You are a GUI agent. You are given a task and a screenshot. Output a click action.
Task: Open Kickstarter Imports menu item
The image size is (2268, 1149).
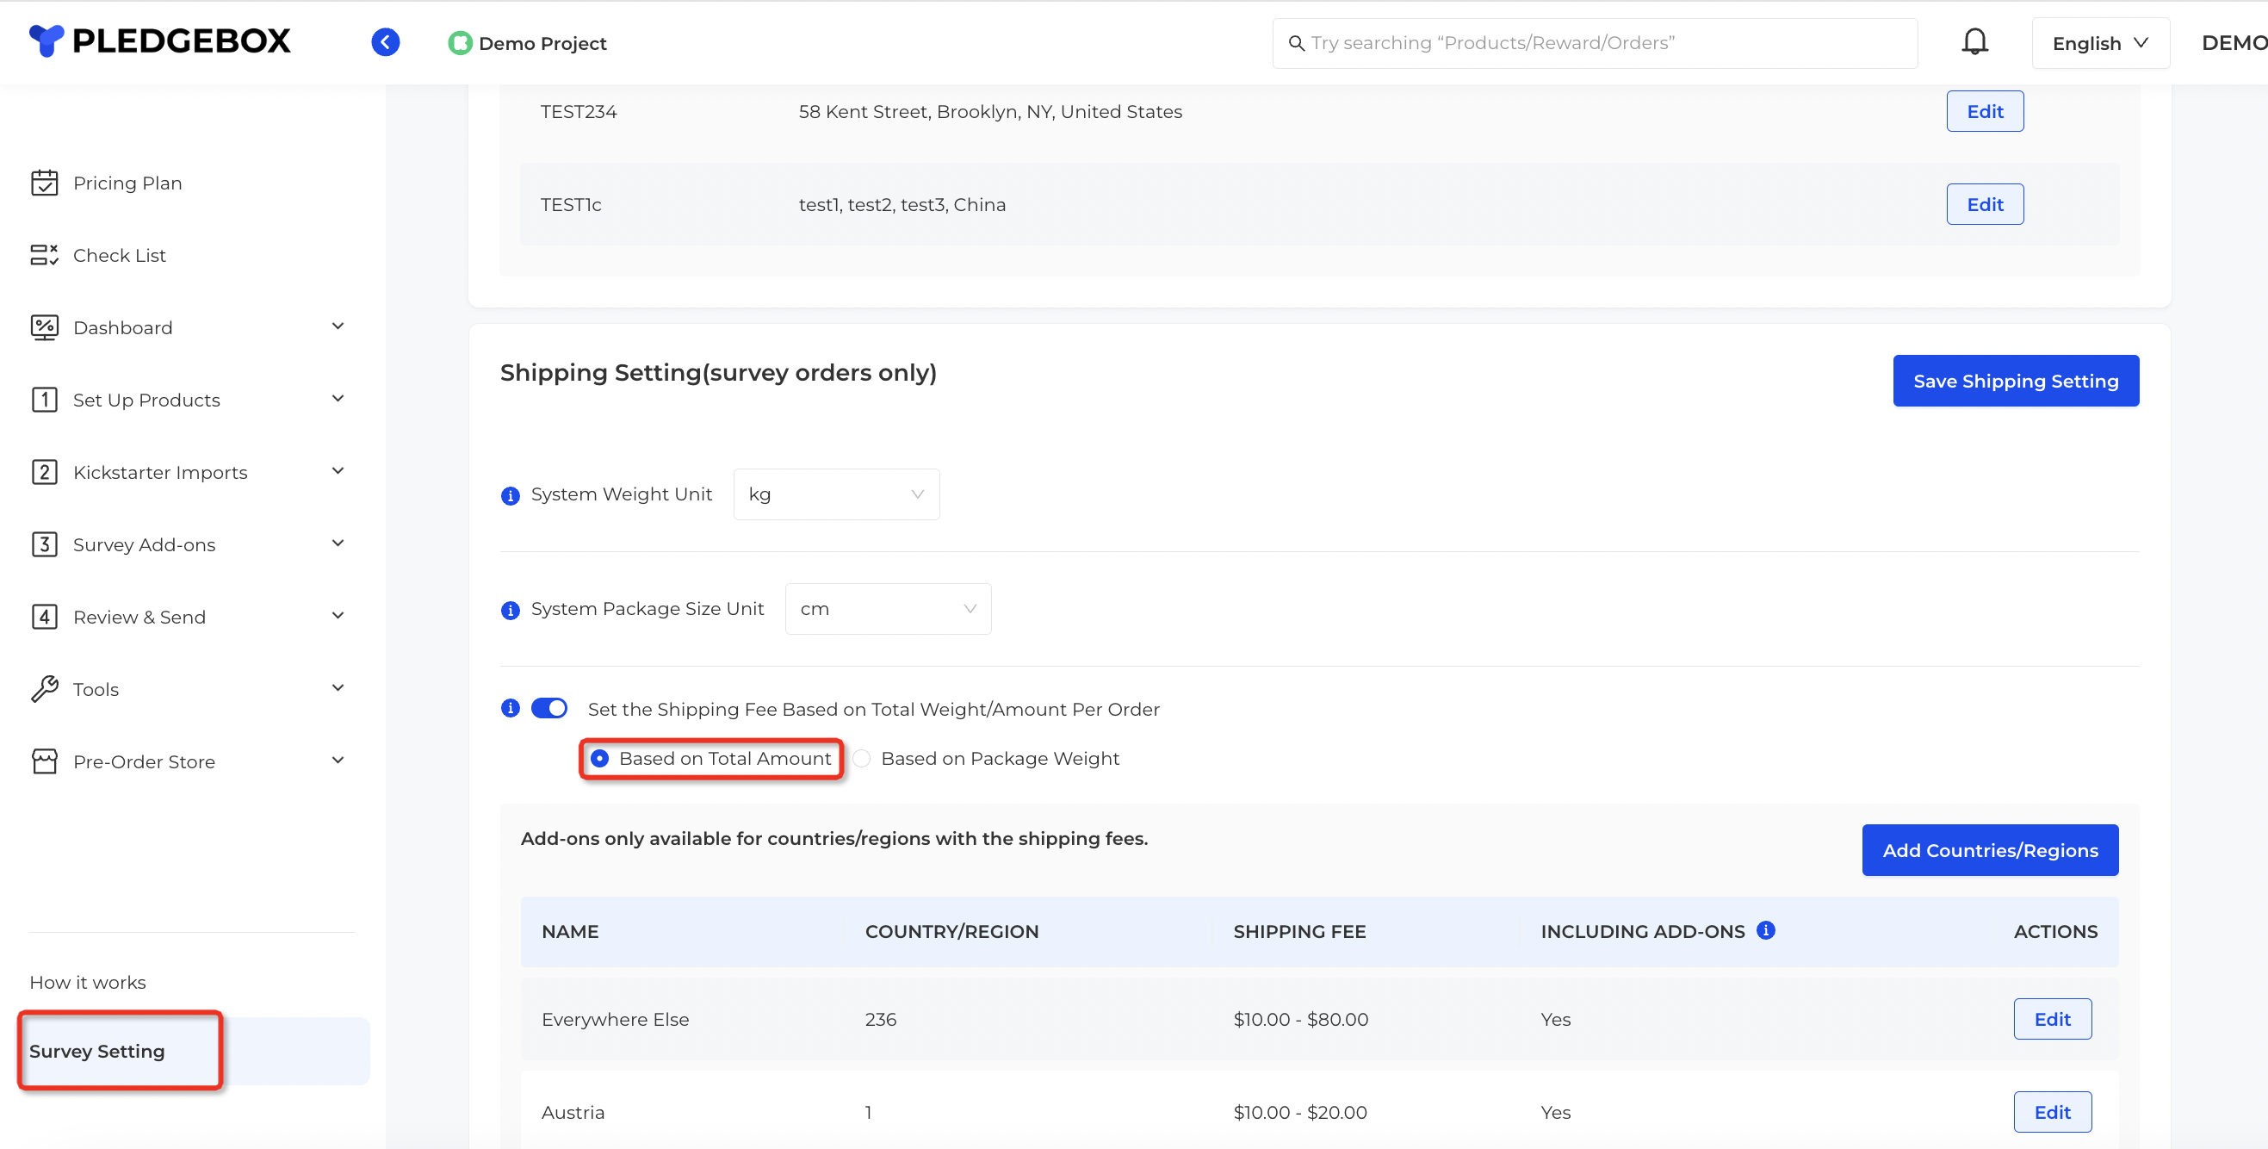[x=160, y=473]
